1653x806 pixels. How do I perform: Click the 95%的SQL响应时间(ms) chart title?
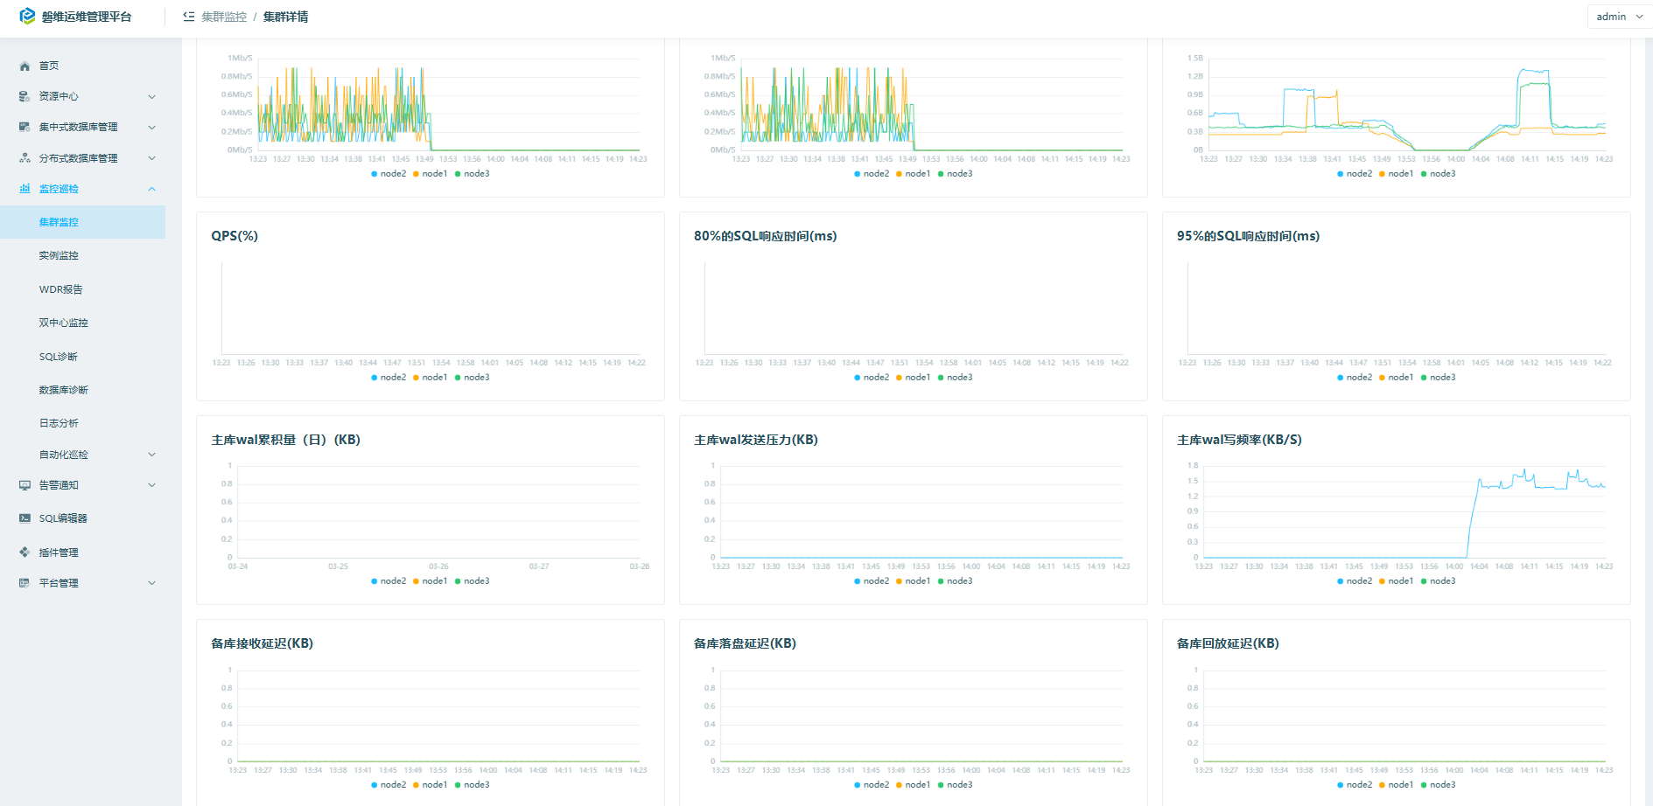coord(1248,236)
